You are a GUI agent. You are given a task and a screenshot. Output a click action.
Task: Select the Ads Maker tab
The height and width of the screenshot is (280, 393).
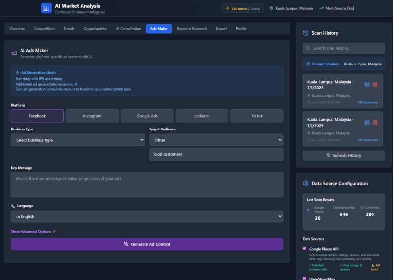coord(159,29)
